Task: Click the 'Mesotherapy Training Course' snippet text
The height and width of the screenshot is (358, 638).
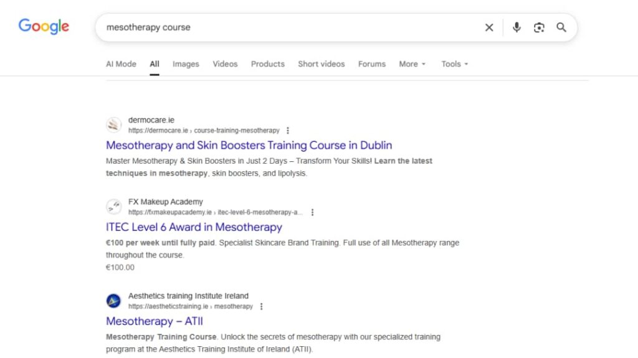Action: point(161,337)
